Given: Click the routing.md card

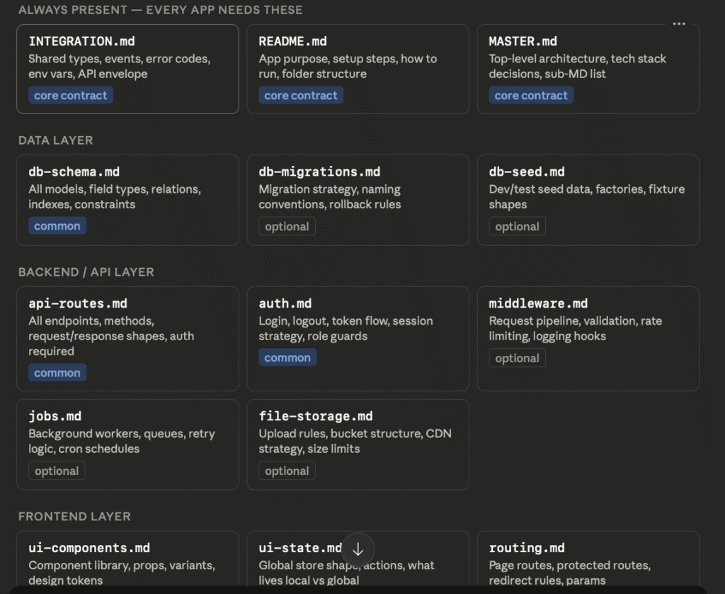Looking at the screenshot, I should pos(588,564).
